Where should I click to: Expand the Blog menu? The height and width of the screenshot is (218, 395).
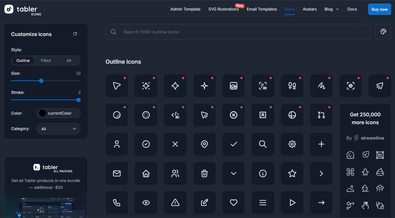(331, 9)
